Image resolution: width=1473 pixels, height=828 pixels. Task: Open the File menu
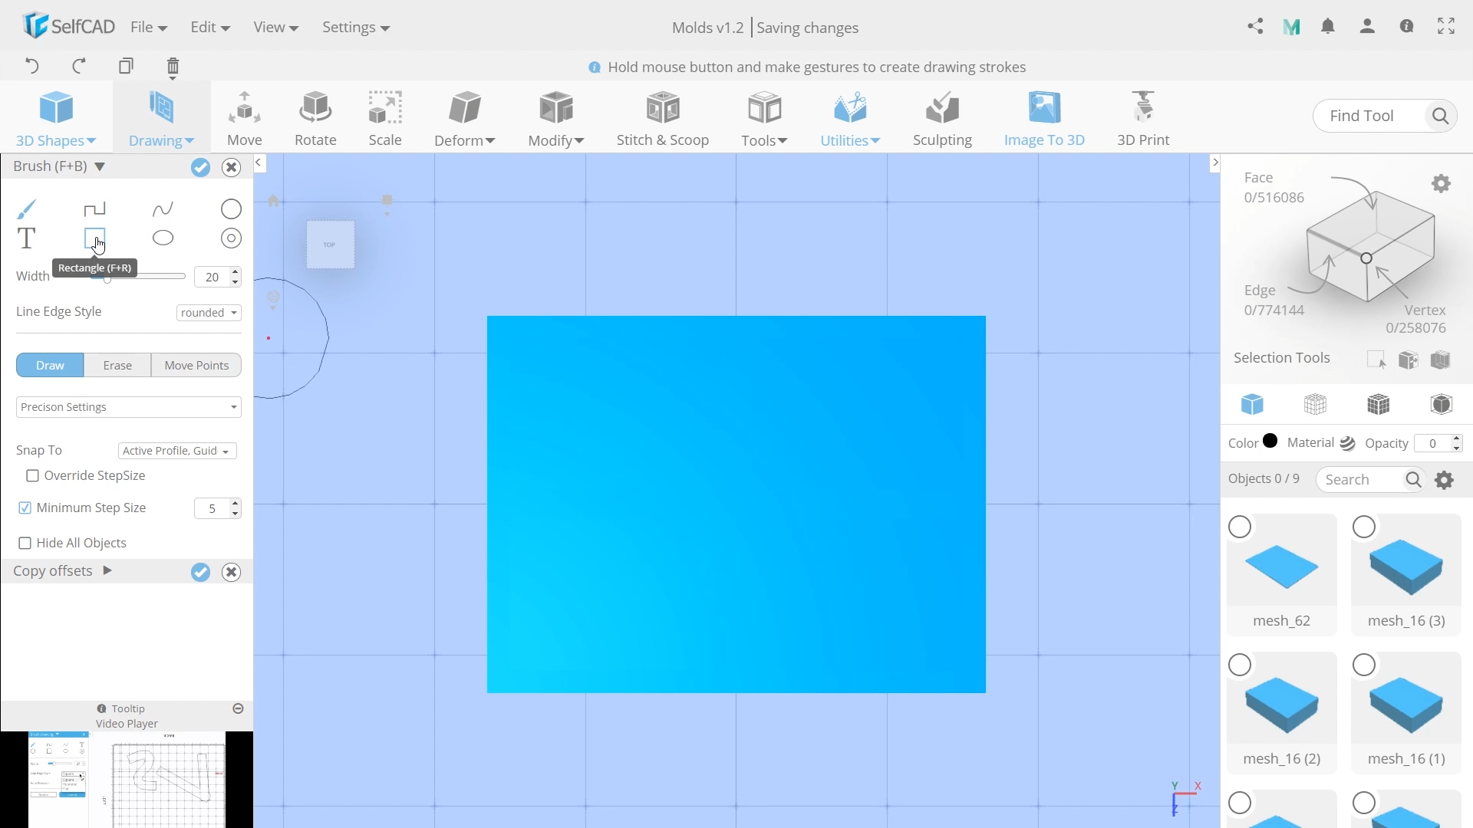(149, 28)
